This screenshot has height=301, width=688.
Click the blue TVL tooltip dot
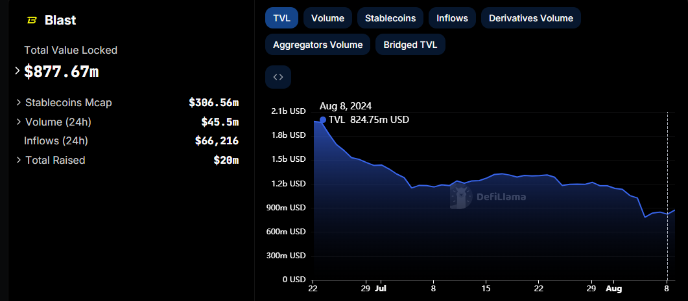click(322, 120)
